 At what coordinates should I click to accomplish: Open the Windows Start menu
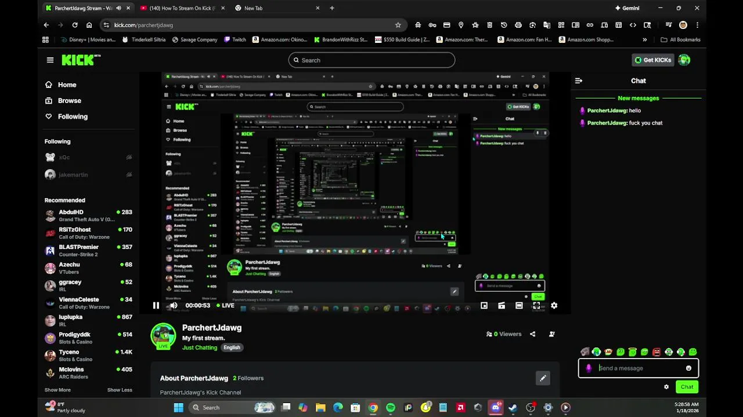pyautogui.click(x=178, y=408)
